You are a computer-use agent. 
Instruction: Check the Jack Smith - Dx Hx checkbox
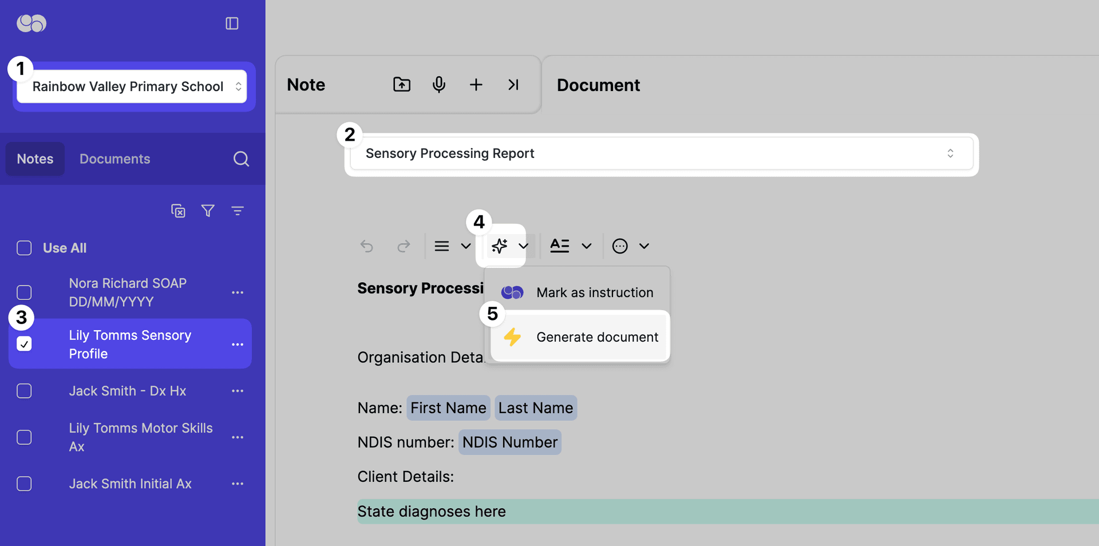(24, 391)
